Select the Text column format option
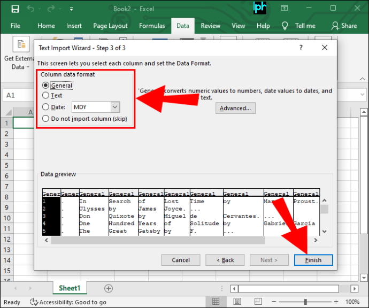The image size is (369, 308). pos(45,95)
